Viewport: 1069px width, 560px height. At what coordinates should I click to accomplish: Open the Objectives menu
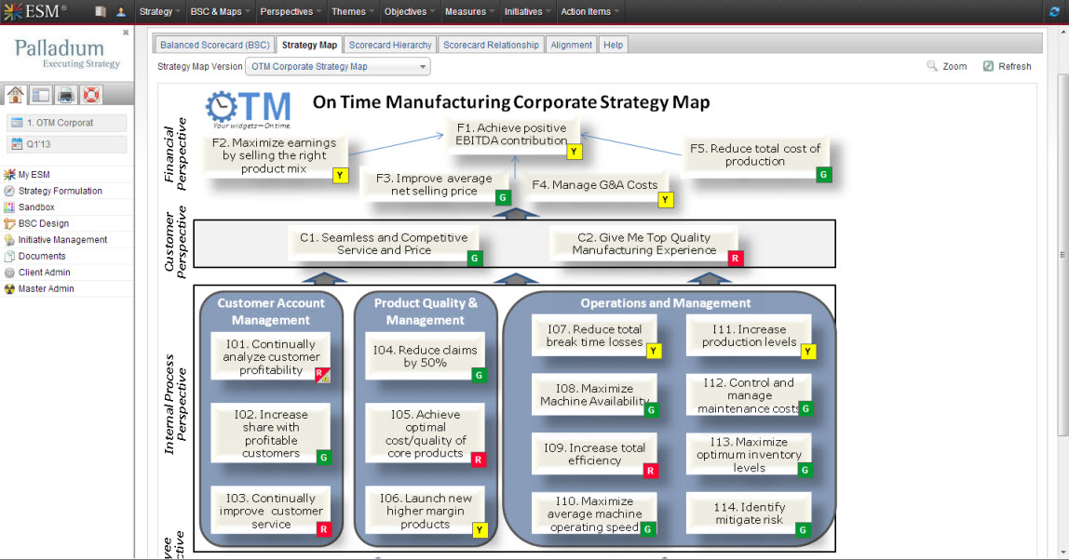click(x=410, y=11)
